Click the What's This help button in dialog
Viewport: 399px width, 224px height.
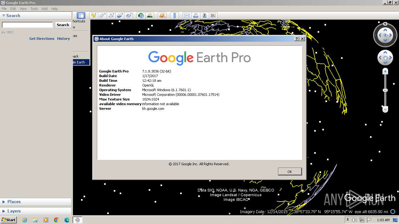pos(296,39)
